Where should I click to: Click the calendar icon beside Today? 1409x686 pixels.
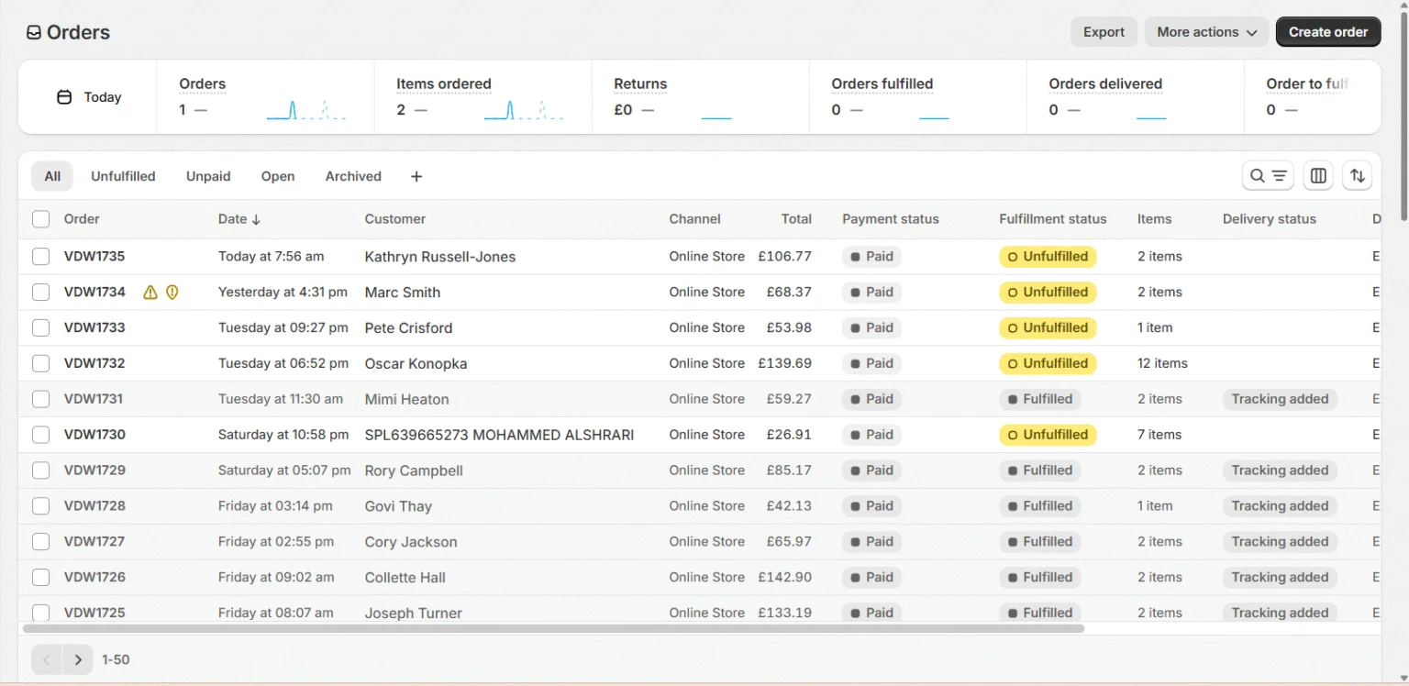point(64,97)
